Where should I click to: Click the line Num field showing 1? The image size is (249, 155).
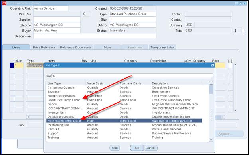pyautogui.click(x=19, y=66)
